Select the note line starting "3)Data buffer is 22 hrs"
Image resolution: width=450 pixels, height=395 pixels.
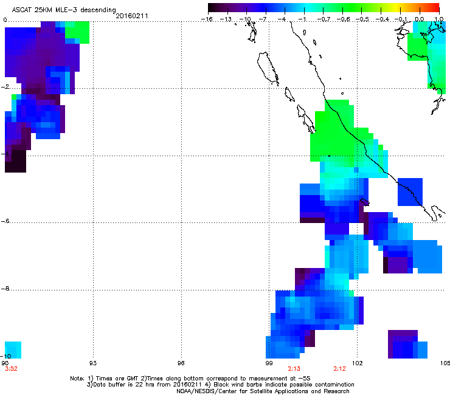pyautogui.click(x=220, y=385)
